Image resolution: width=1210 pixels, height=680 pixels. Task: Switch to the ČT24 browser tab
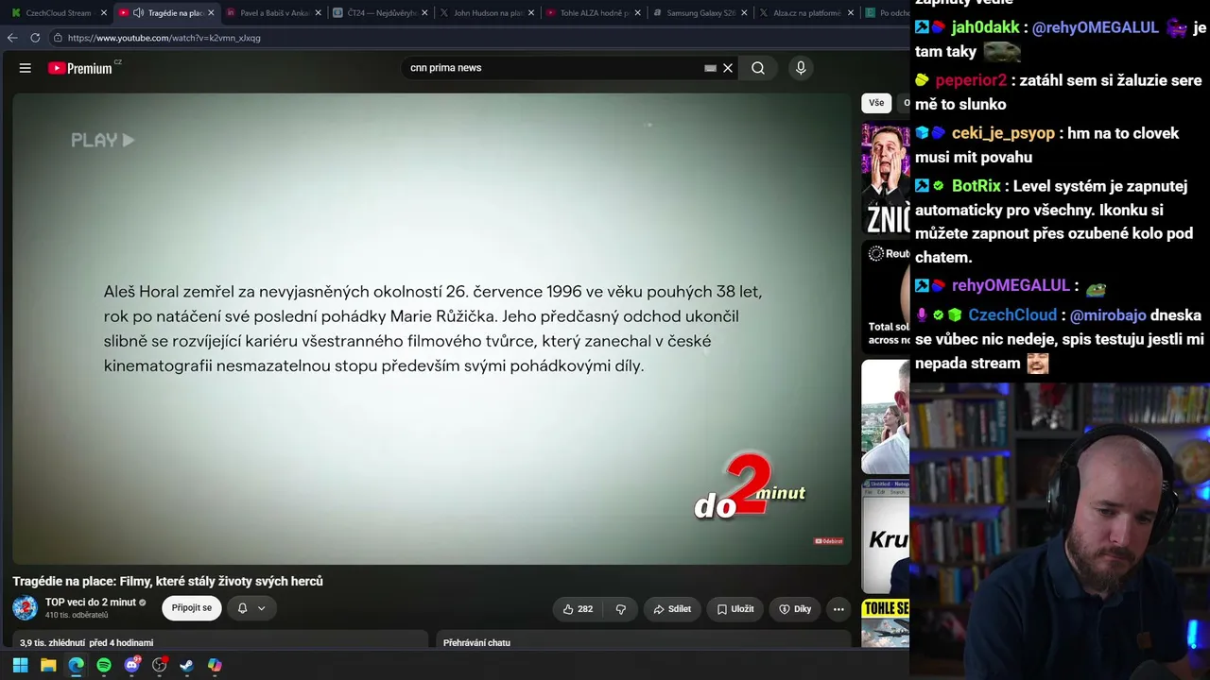point(380,13)
